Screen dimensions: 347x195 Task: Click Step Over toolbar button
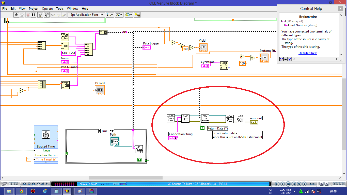(x=58, y=15)
